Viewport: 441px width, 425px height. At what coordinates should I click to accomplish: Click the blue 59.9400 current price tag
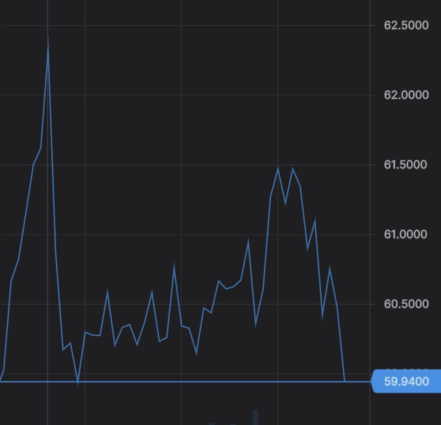pos(405,382)
